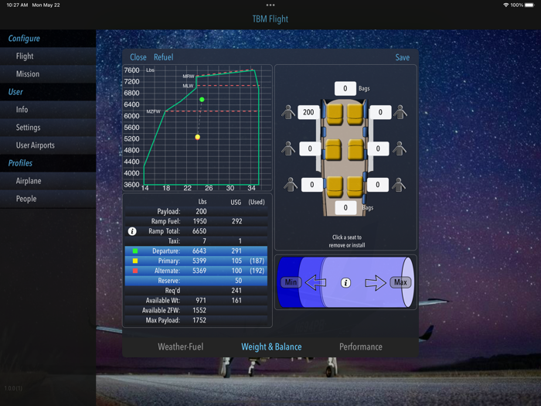The height and width of the screenshot is (406, 541).
Task: Open the Performance tab
Action: pos(361,346)
